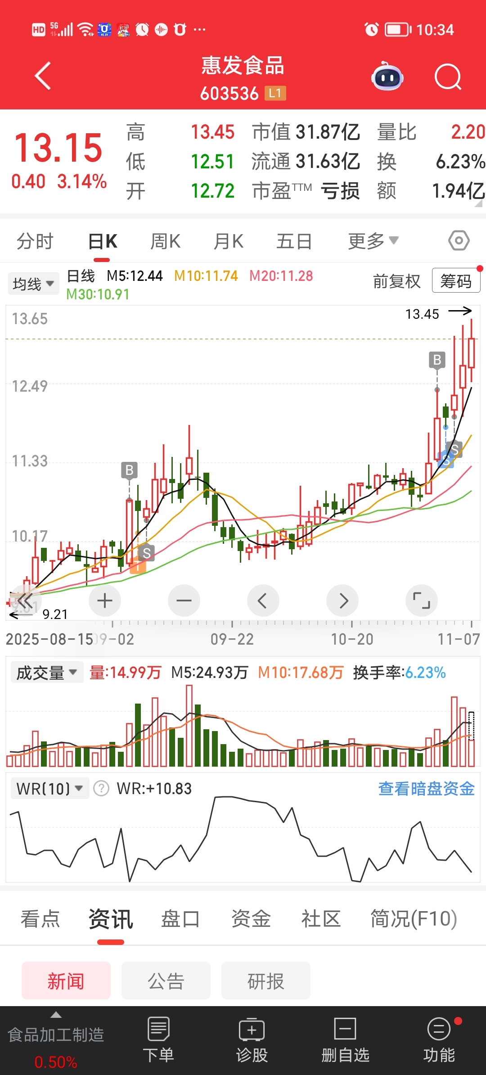
Task: Zoom out chart with minus button
Action: pos(184,601)
